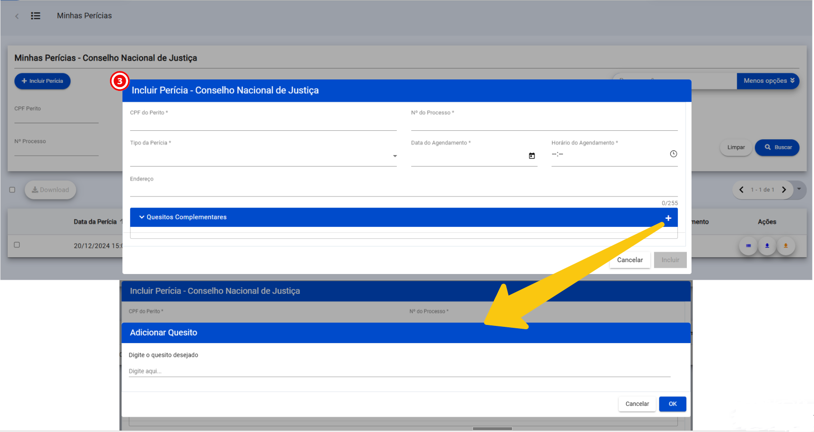Image resolution: width=814 pixels, height=432 pixels.
Task: Click the Incluir Perícia button
Action: [42, 81]
